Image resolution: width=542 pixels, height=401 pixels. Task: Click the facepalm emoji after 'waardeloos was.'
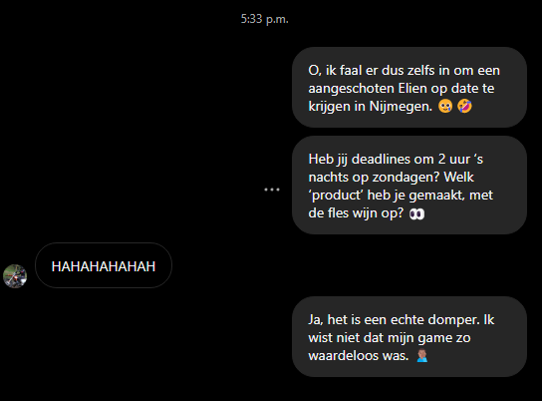(x=422, y=356)
